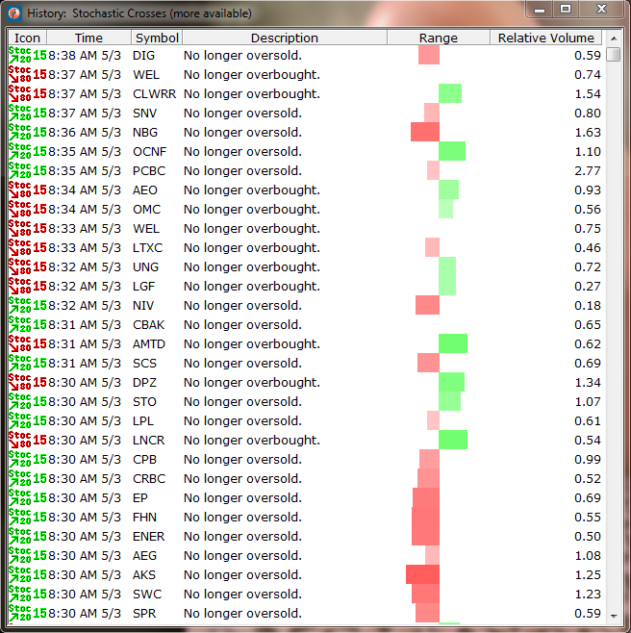Image resolution: width=631 pixels, height=633 pixels.
Task: Sort by the Time column header
Action: pyautogui.click(x=88, y=38)
